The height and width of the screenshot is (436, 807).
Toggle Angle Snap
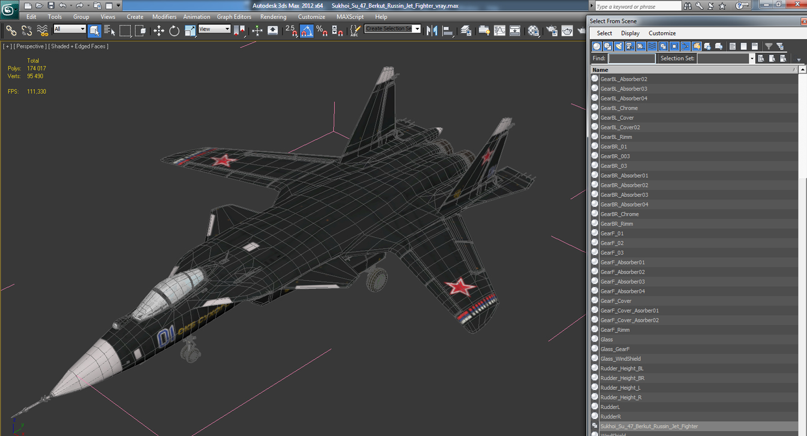point(307,31)
